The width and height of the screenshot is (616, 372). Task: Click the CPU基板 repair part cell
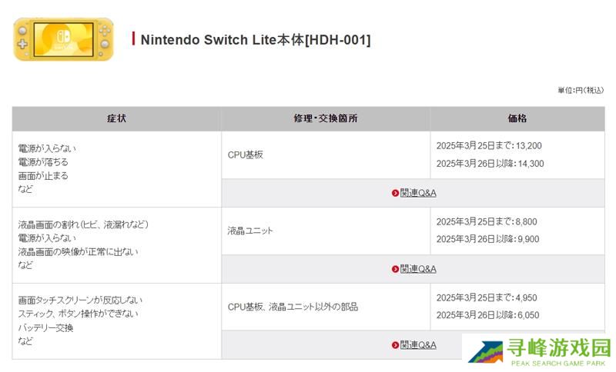pos(246,154)
